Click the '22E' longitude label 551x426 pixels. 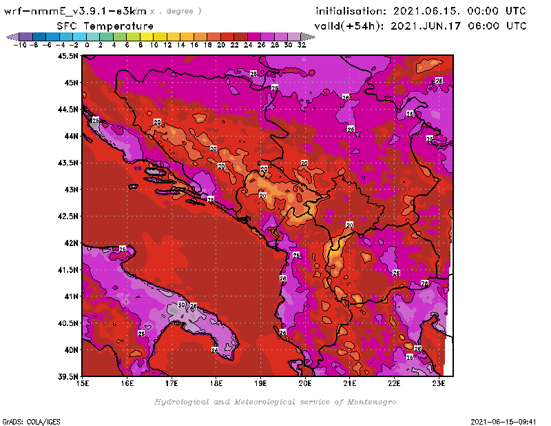[394, 383]
